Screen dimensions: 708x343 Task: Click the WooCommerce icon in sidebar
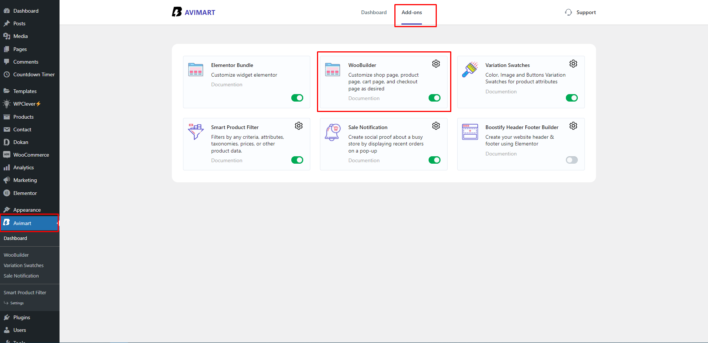[x=7, y=155]
